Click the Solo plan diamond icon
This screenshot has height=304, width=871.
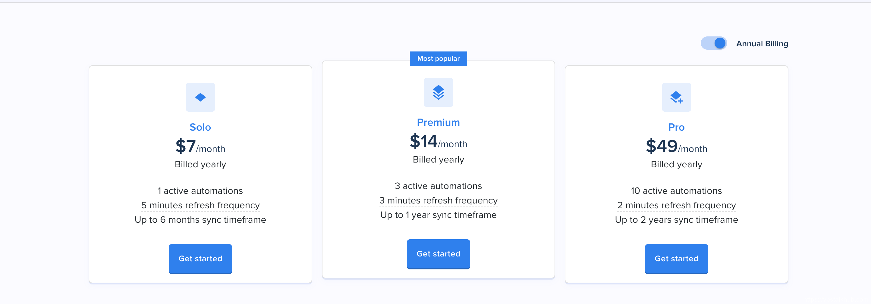pos(200,97)
